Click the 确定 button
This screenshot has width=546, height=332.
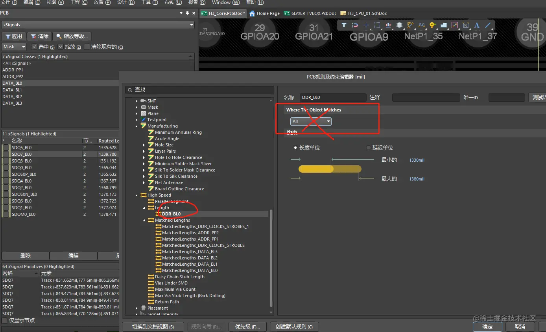point(487,327)
